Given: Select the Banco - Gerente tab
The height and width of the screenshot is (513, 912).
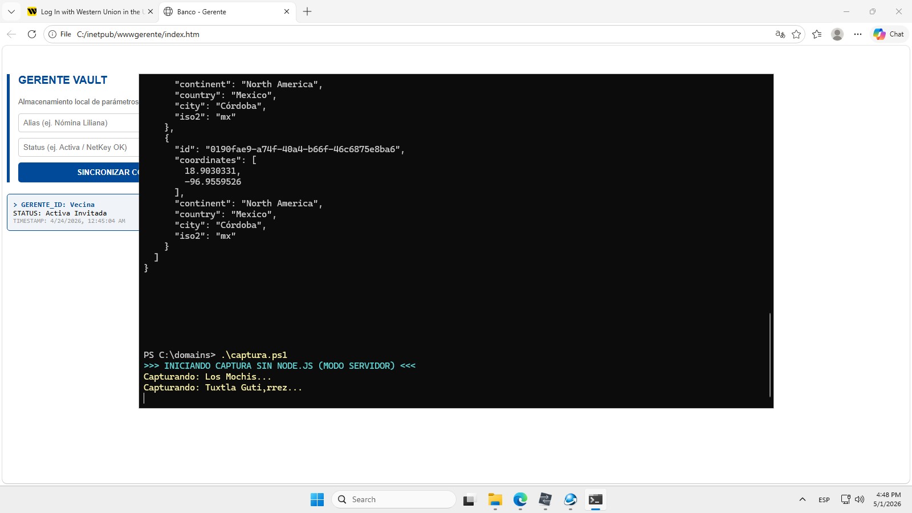Looking at the screenshot, I should point(227,11).
